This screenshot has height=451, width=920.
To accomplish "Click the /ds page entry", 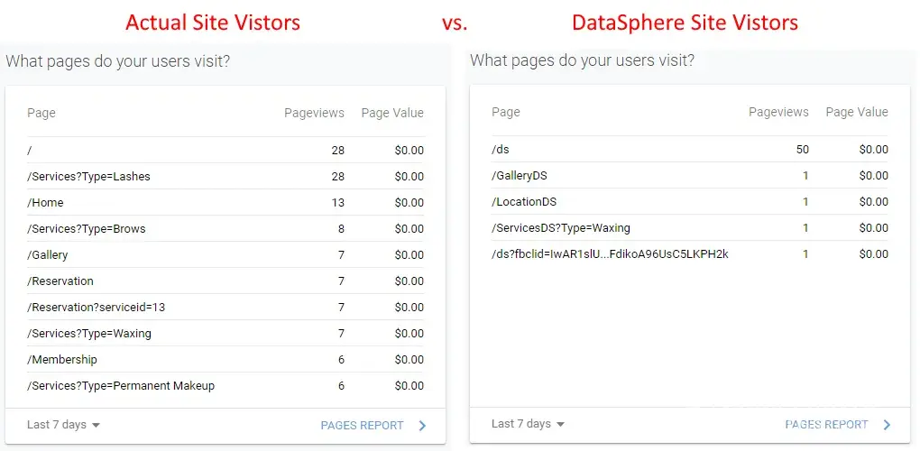I will [501, 150].
